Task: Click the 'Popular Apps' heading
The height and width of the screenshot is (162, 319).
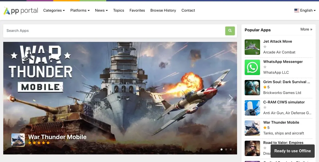Action: [x=258, y=30]
